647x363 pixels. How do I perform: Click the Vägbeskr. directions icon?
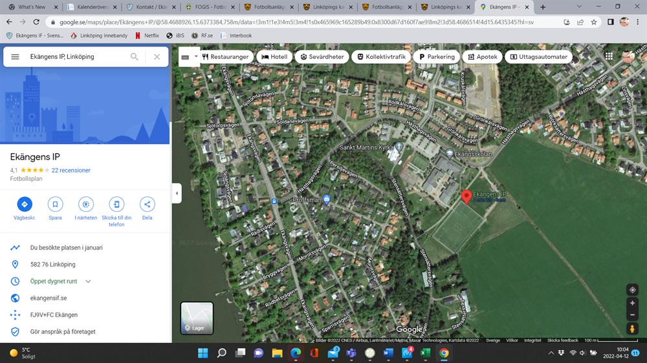point(25,204)
